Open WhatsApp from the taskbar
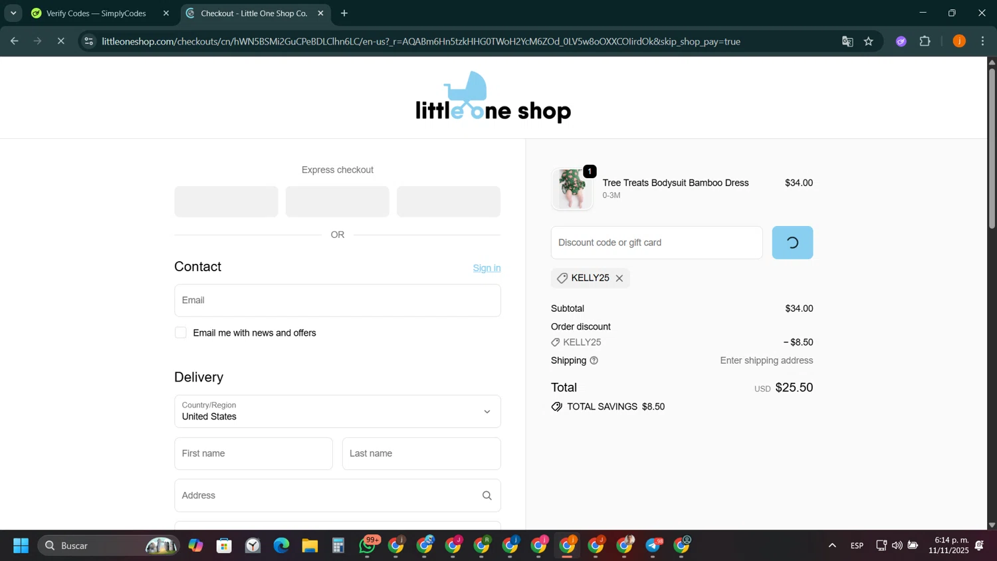 point(368,546)
